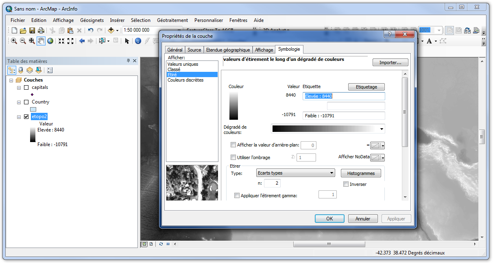Select the Zoom In tool

point(14,41)
